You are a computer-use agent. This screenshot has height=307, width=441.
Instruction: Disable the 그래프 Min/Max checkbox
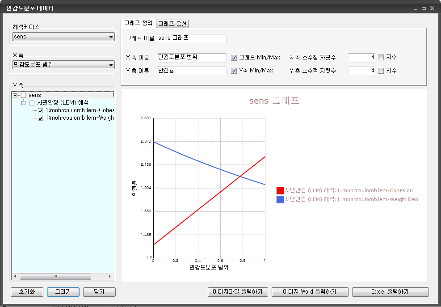(234, 58)
